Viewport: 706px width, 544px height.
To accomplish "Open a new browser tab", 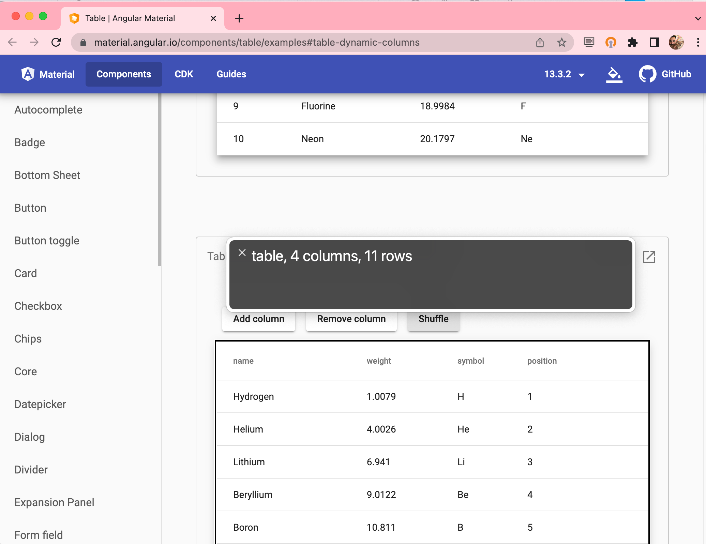I will tap(239, 18).
